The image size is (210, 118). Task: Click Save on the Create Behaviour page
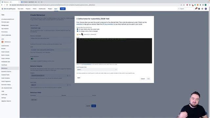tap(94, 106)
